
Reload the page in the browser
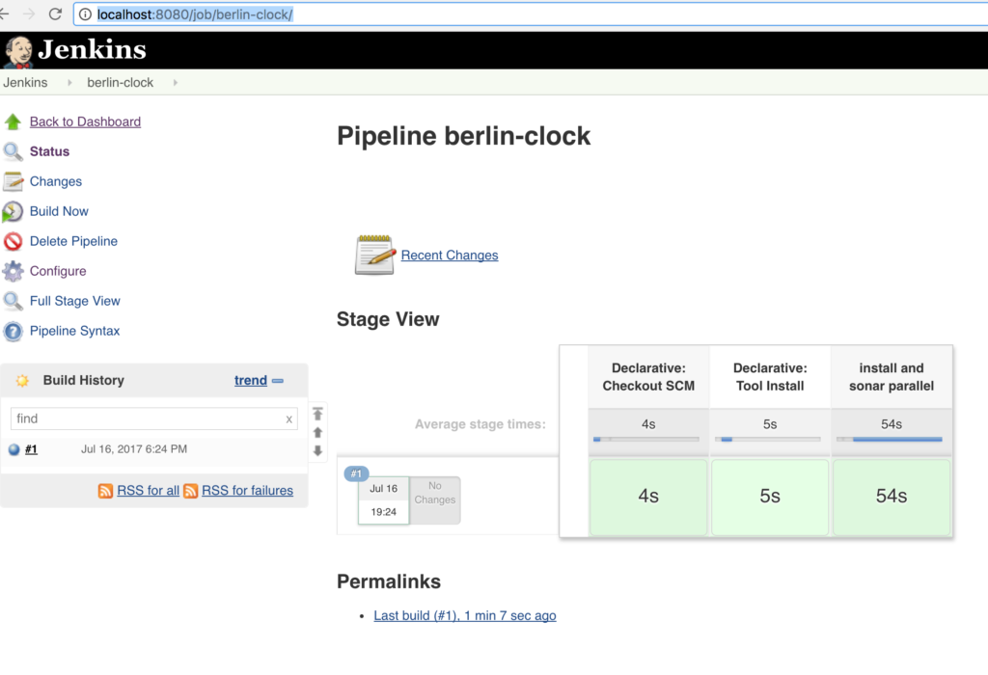click(x=55, y=13)
